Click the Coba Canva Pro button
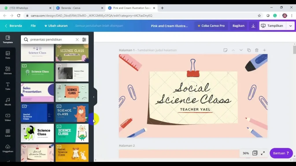Image resolution: width=296 pixels, height=166 pixels. (211, 26)
